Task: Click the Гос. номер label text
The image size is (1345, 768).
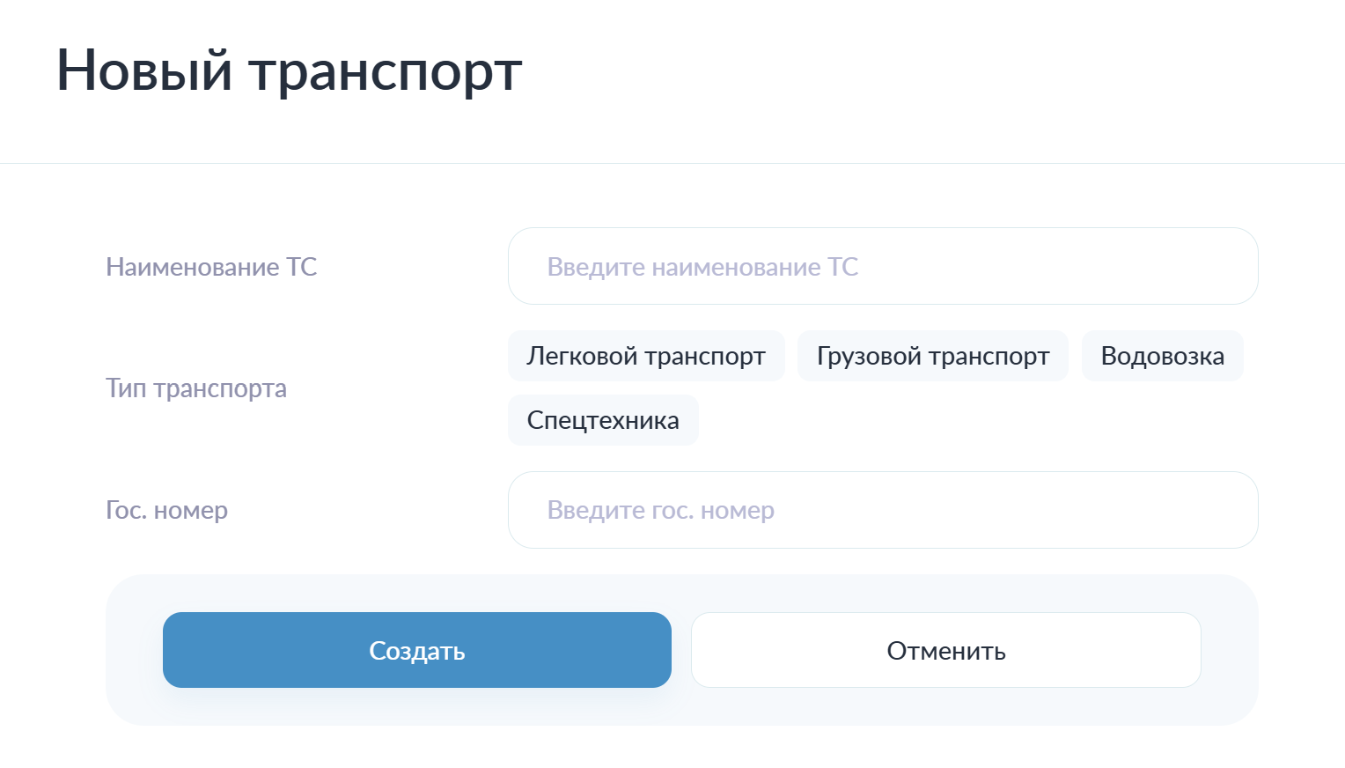Action: click(x=166, y=510)
